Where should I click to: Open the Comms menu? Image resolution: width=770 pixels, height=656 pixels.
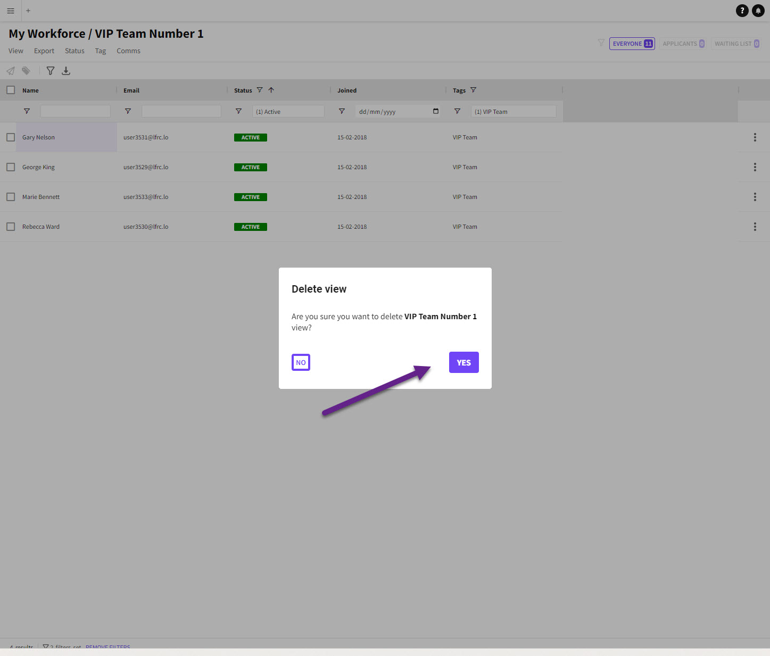[128, 51]
